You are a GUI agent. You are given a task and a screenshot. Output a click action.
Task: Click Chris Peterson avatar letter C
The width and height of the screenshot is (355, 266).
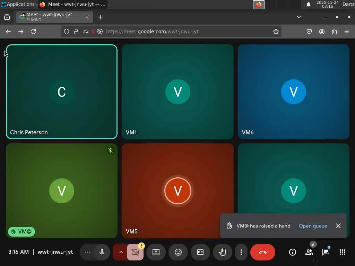click(62, 92)
